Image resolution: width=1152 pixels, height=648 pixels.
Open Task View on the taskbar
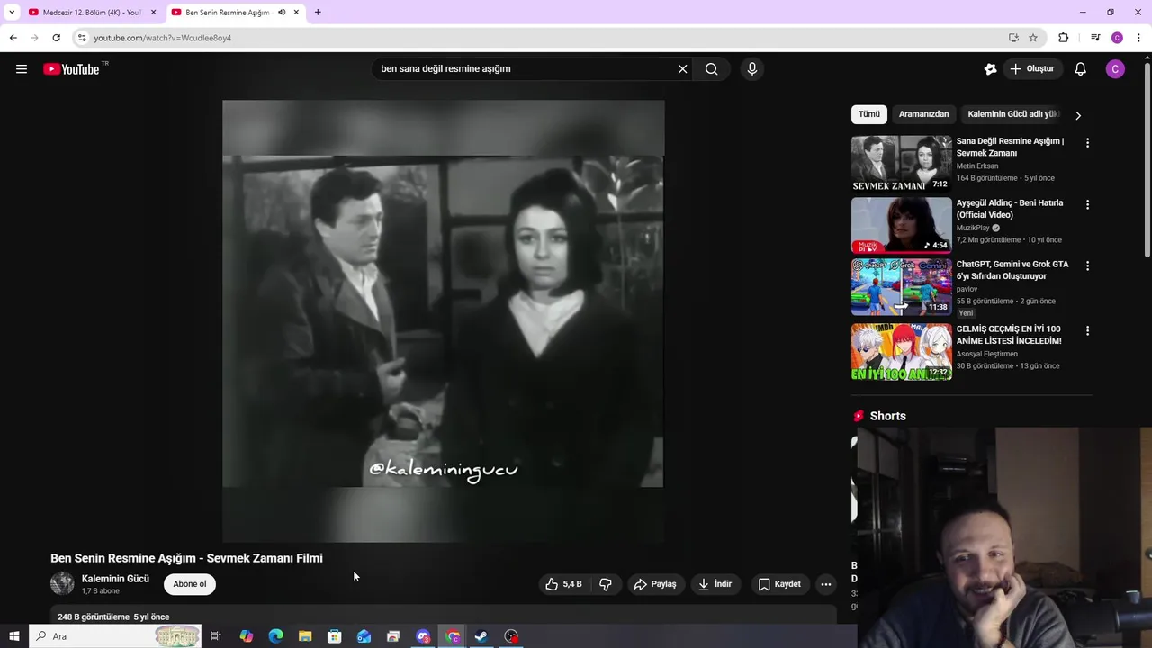click(x=216, y=636)
